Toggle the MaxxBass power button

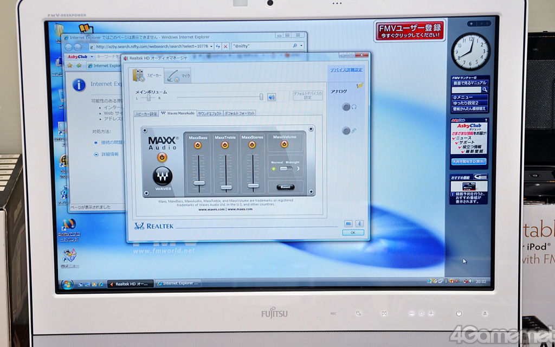pos(198,145)
